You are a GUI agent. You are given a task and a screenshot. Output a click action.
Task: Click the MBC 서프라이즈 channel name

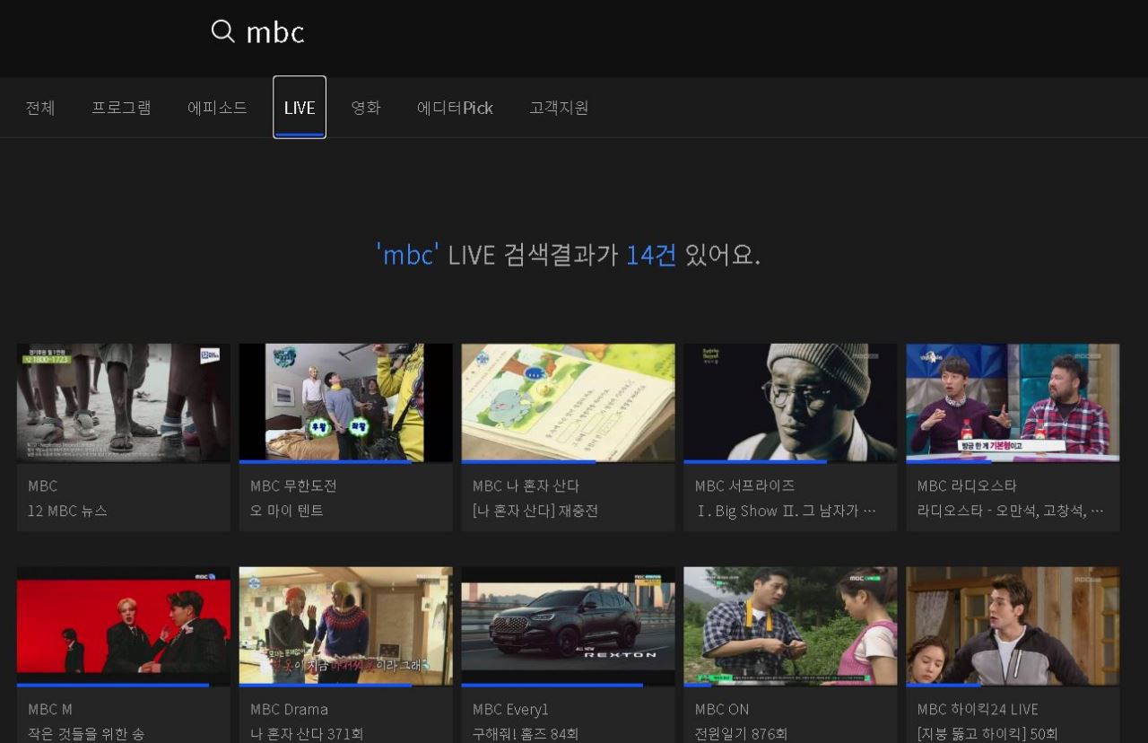click(x=744, y=485)
